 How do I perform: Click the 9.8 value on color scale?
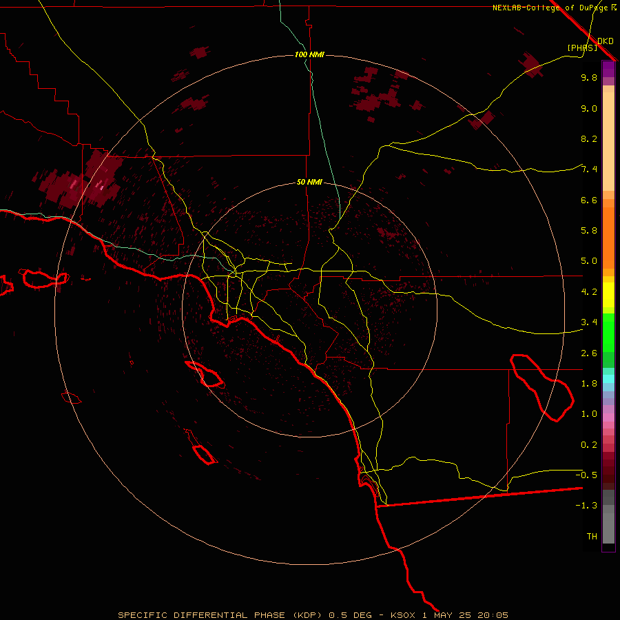[589, 77]
